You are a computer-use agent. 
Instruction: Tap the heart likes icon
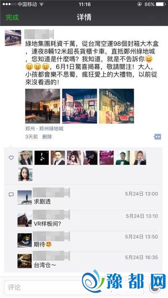[11, 157]
